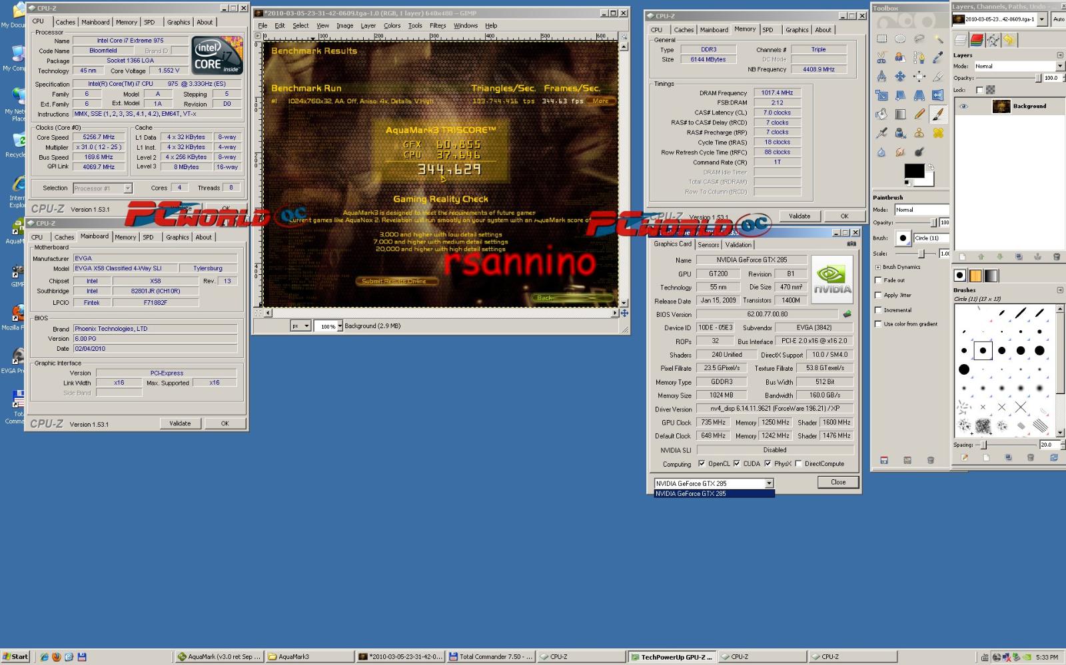This screenshot has width=1066, height=665.
Task: Click Validate in the CPU-Z Mainboard window
Action: click(x=180, y=423)
